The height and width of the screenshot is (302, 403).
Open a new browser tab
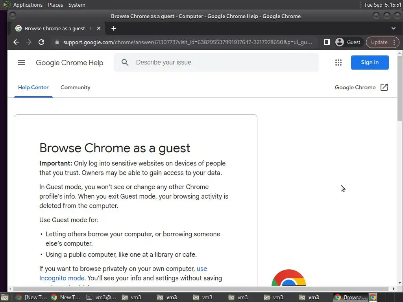[x=114, y=28]
